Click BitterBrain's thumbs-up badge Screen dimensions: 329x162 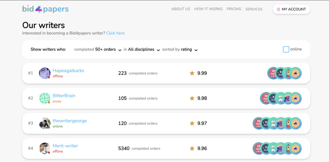point(296,98)
